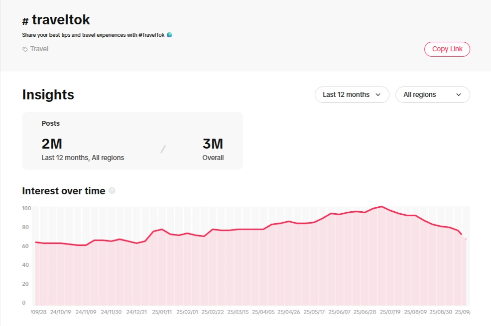Select the traveltok hashtag title

61,20
